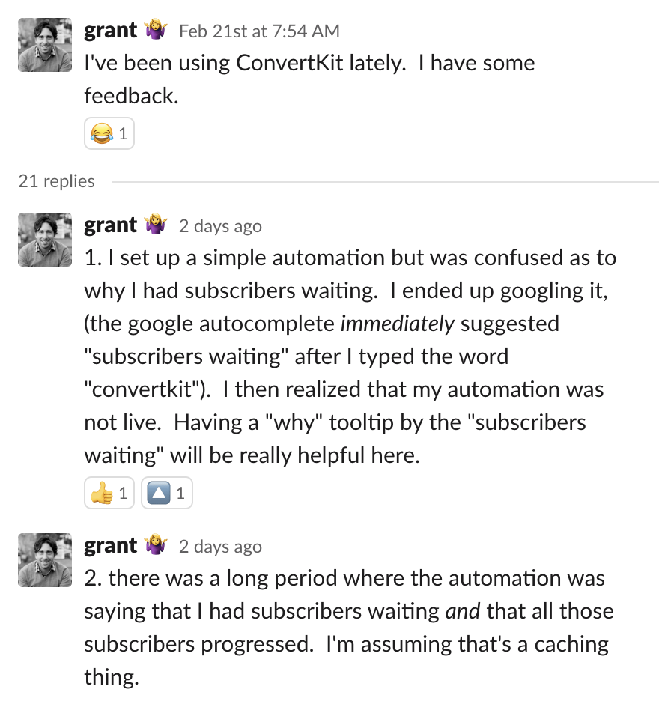This screenshot has height=701, width=659.
Task: Open the "Feb 21st at 7:54 AM" timestamp
Action: [x=259, y=31]
